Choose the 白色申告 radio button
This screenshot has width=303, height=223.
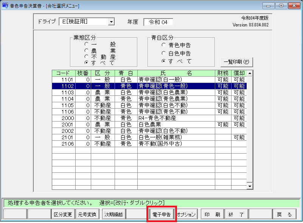(x=164, y=53)
